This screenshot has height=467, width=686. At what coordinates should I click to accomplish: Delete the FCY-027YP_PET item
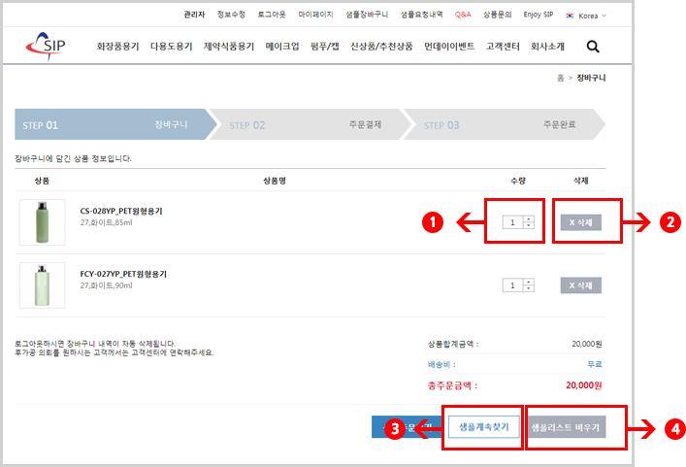(x=581, y=285)
